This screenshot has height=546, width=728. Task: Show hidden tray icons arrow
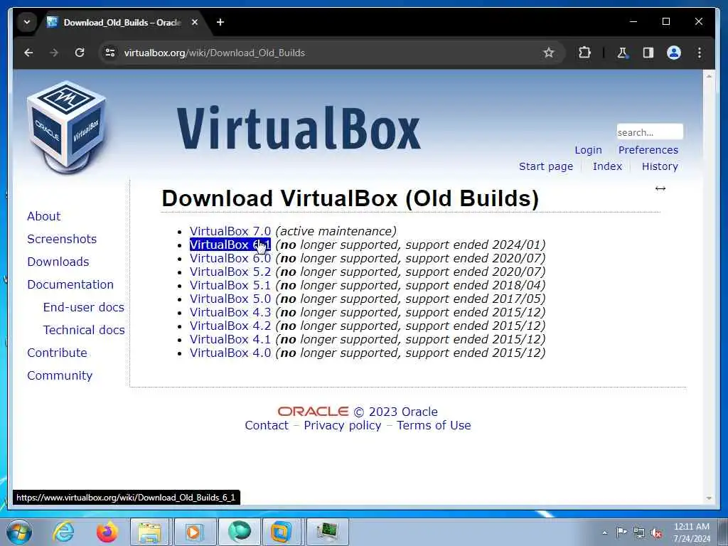pyautogui.click(x=604, y=532)
